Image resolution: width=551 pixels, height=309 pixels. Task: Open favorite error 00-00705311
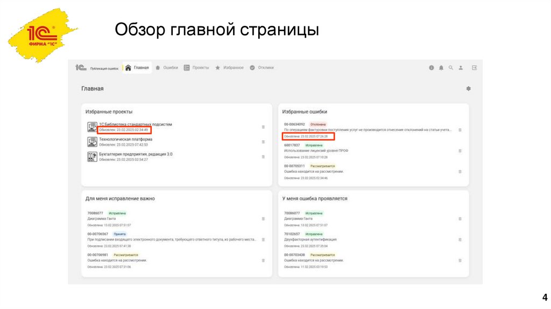click(x=294, y=166)
